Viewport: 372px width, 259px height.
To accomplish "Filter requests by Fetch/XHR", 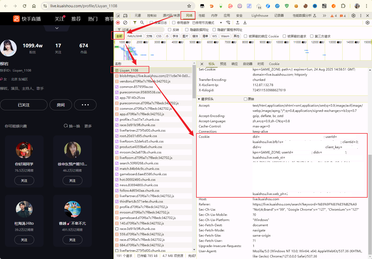I will [x=135, y=36].
